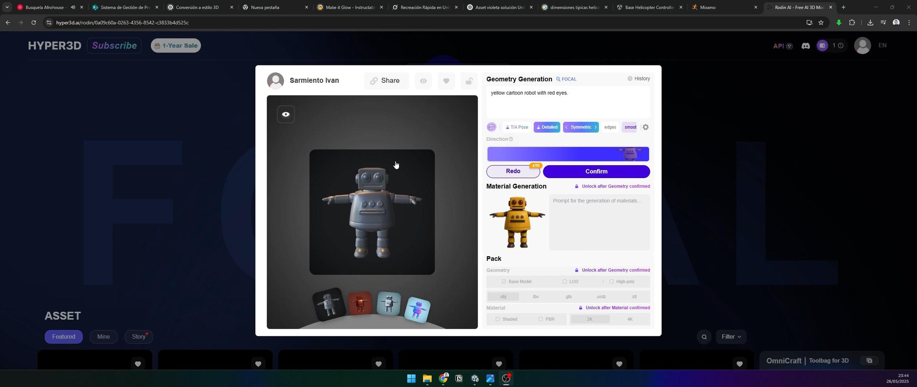Check the High-poly checkbox
This screenshot has width=917, height=387.
(611, 282)
